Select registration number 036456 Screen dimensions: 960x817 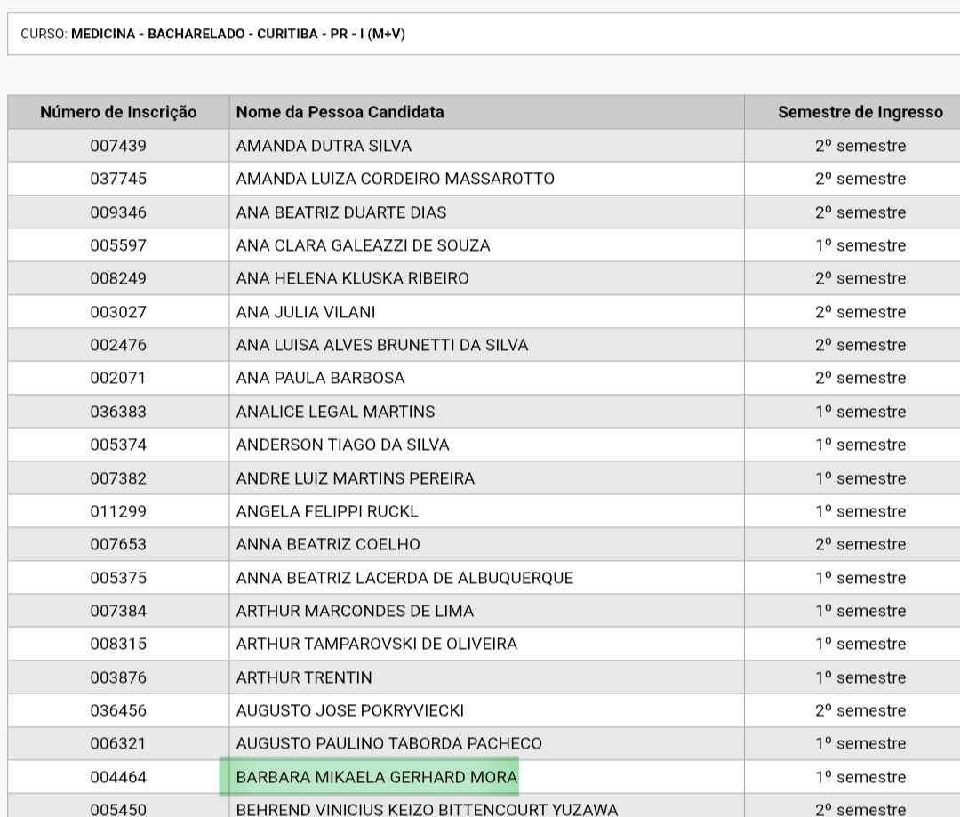coord(118,710)
